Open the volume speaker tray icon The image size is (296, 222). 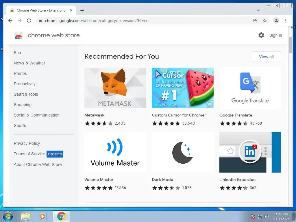tap(267, 217)
